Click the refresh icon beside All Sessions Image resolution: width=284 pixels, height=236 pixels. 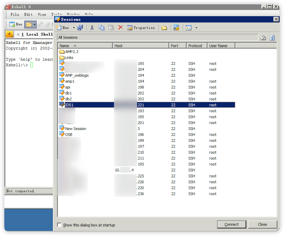click(272, 38)
